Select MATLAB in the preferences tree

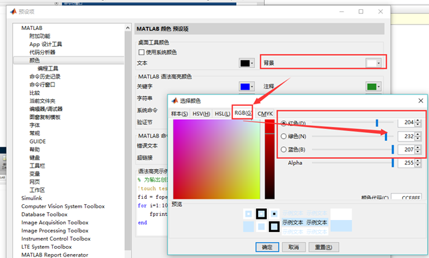32,28
